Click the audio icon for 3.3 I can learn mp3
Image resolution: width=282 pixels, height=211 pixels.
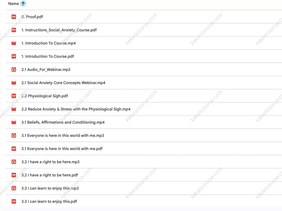click(14, 188)
